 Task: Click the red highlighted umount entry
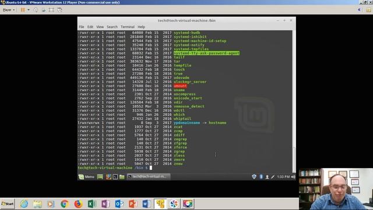click(x=180, y=86)
